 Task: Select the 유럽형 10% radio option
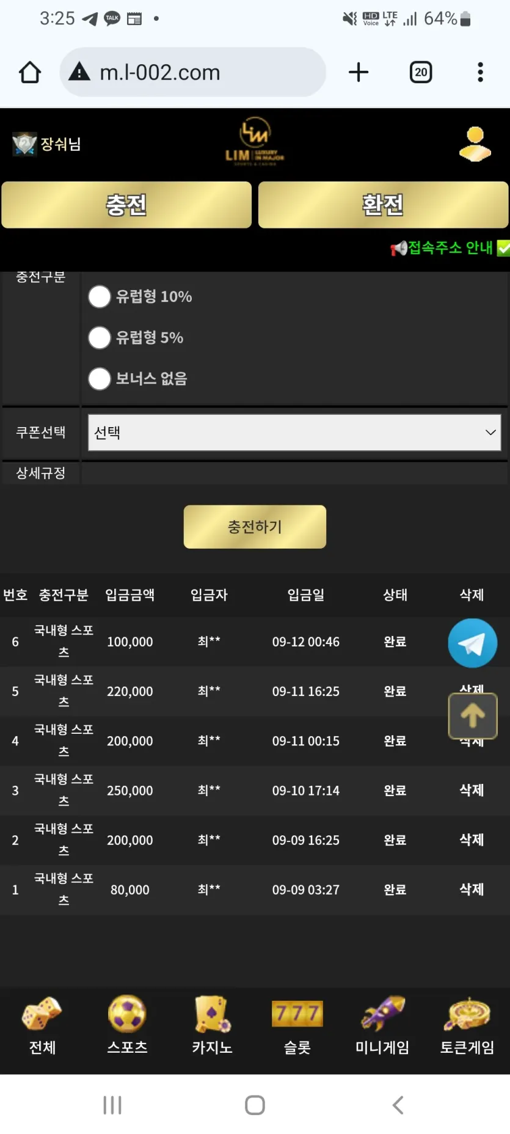coord(100,296)
